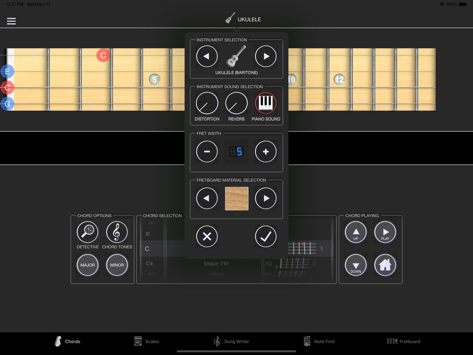Switch to the Scales tab
The image size is (473, 355).
146,341
